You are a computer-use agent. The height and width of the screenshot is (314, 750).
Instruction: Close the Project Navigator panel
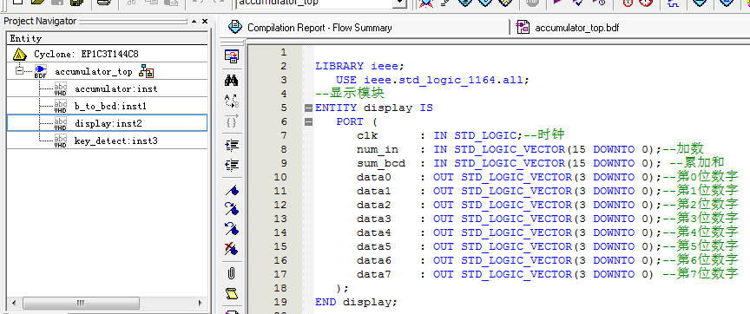pos(205,22)
